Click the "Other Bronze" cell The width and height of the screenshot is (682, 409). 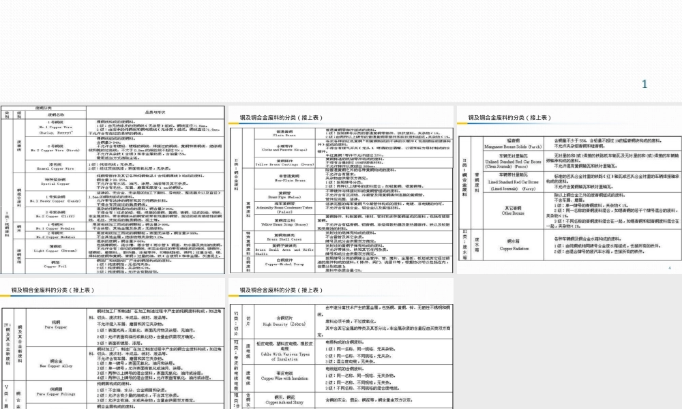[514, 211]
